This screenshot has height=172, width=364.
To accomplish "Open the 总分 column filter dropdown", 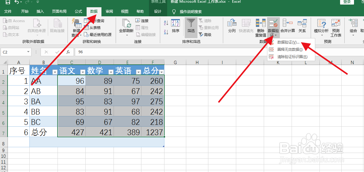I will pos(161,72).
